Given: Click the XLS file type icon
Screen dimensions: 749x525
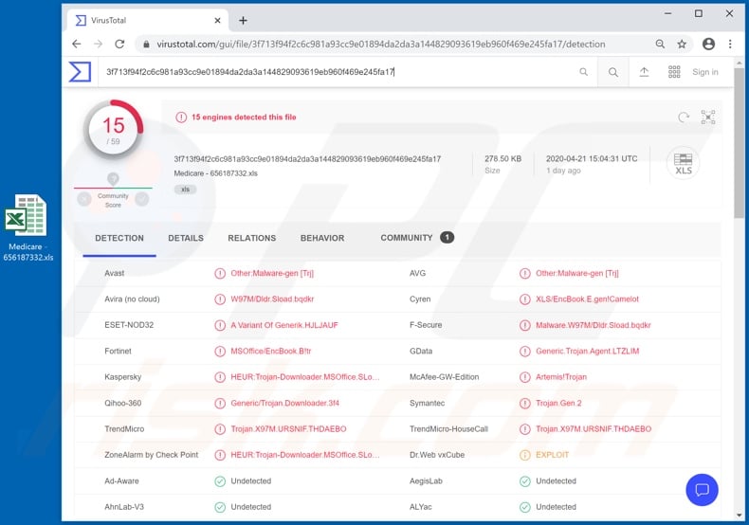Looking at the screenshot, I should click(683, 163).
